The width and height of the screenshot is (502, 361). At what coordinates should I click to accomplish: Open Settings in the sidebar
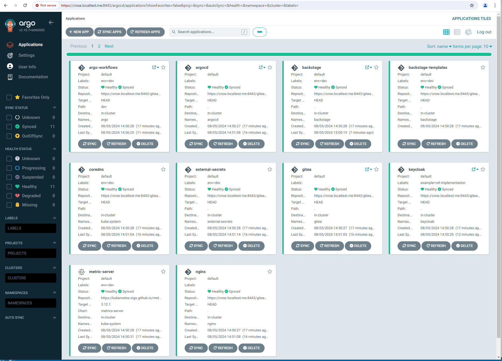(x=26, y=55)
